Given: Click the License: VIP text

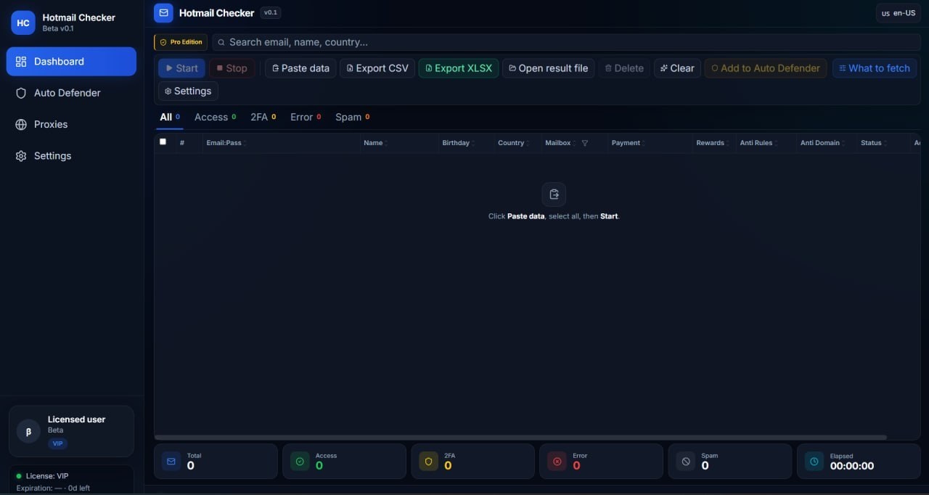Looking at the screenshot, I should pyautogui.click(x=47, y=476).
